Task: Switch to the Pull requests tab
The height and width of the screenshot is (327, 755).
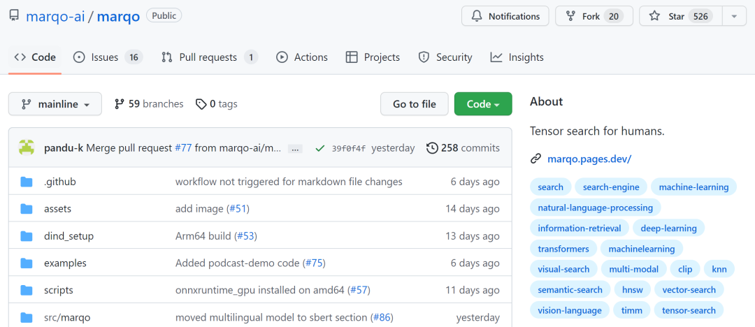Action: [x=209, y=57]
